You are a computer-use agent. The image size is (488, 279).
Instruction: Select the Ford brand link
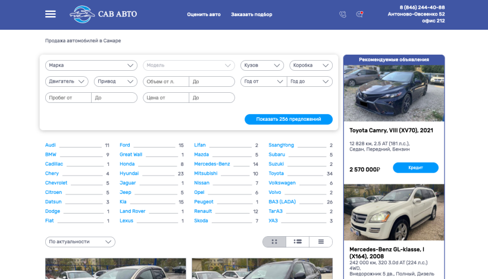pyautogui.click(x=124, y=145)
